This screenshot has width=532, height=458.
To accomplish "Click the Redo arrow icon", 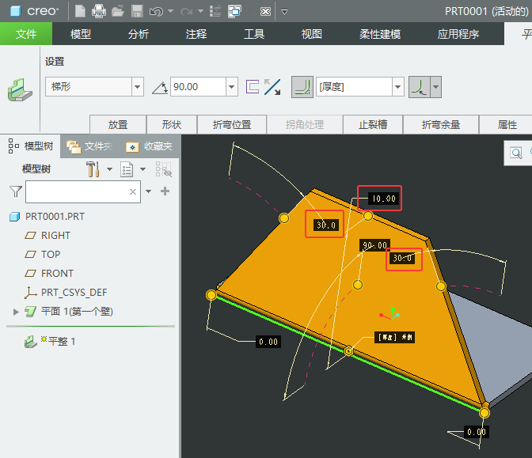I will pos(186,12).
